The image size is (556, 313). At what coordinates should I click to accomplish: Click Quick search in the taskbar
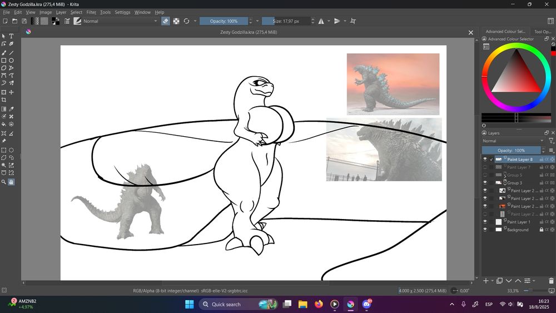click(x=226, y=304)
